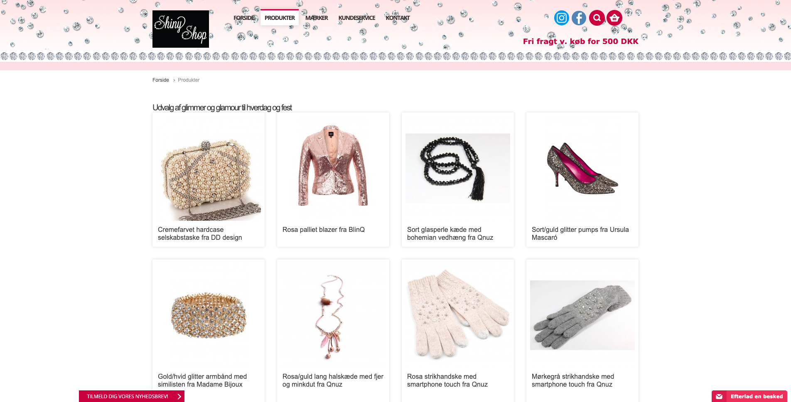Open the Facebook icon link
791x402 pixels.
[x=579, y=18]
